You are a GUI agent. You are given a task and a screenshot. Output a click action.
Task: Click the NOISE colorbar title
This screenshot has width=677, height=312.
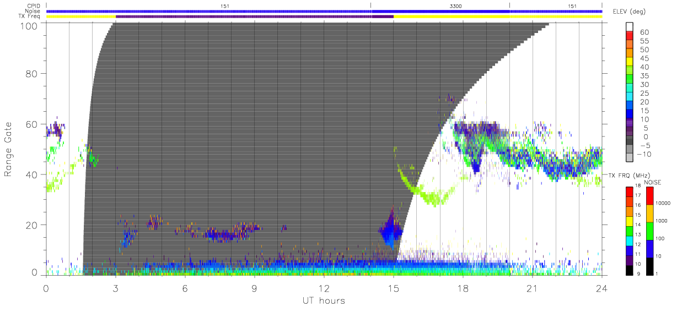click(x=653, y=182)
